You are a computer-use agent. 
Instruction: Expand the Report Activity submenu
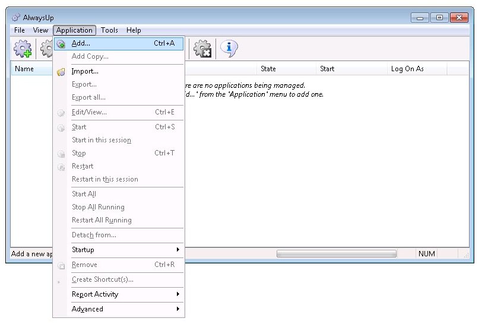tap(119, 294)
